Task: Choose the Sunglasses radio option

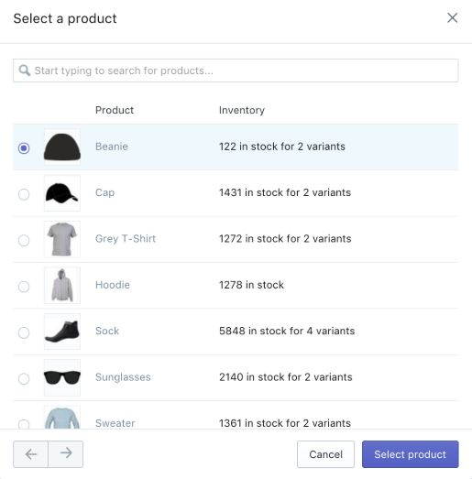Action: [24, 378]
